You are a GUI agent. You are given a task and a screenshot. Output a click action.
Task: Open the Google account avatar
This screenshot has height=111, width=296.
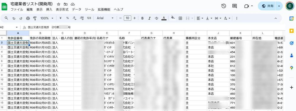289,6
